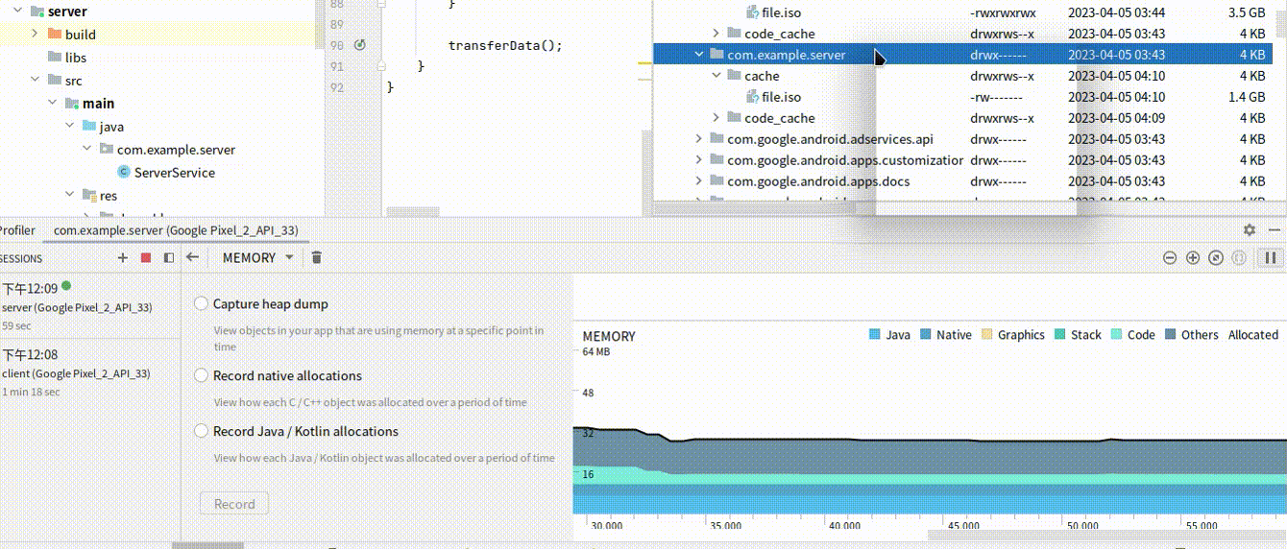
Task: Click the SESSIONS header label
Action: [x=20, y=258]
